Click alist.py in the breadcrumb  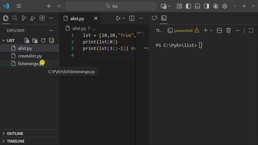point(79,29)
